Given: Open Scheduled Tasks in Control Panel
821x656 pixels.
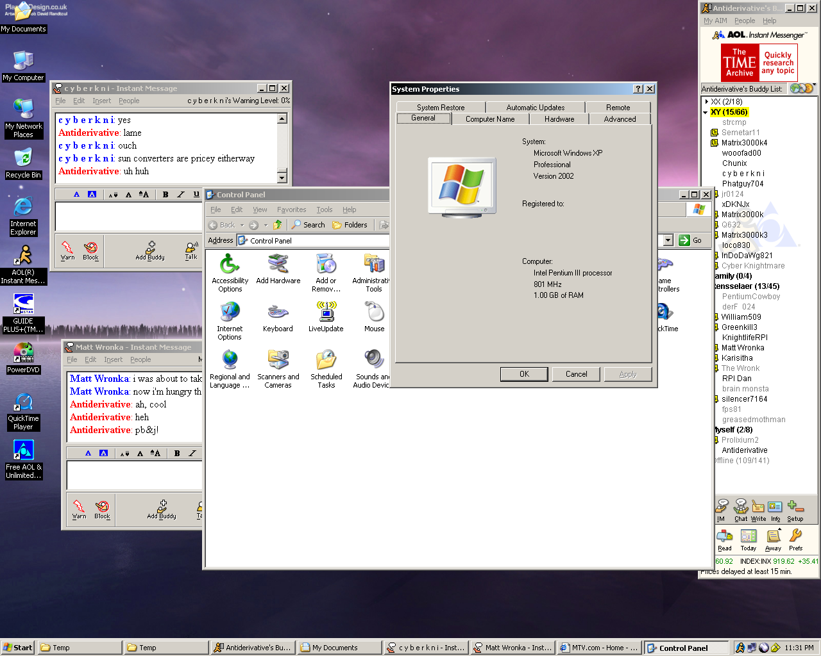Looking at the screenshot, I should point(326,368).
